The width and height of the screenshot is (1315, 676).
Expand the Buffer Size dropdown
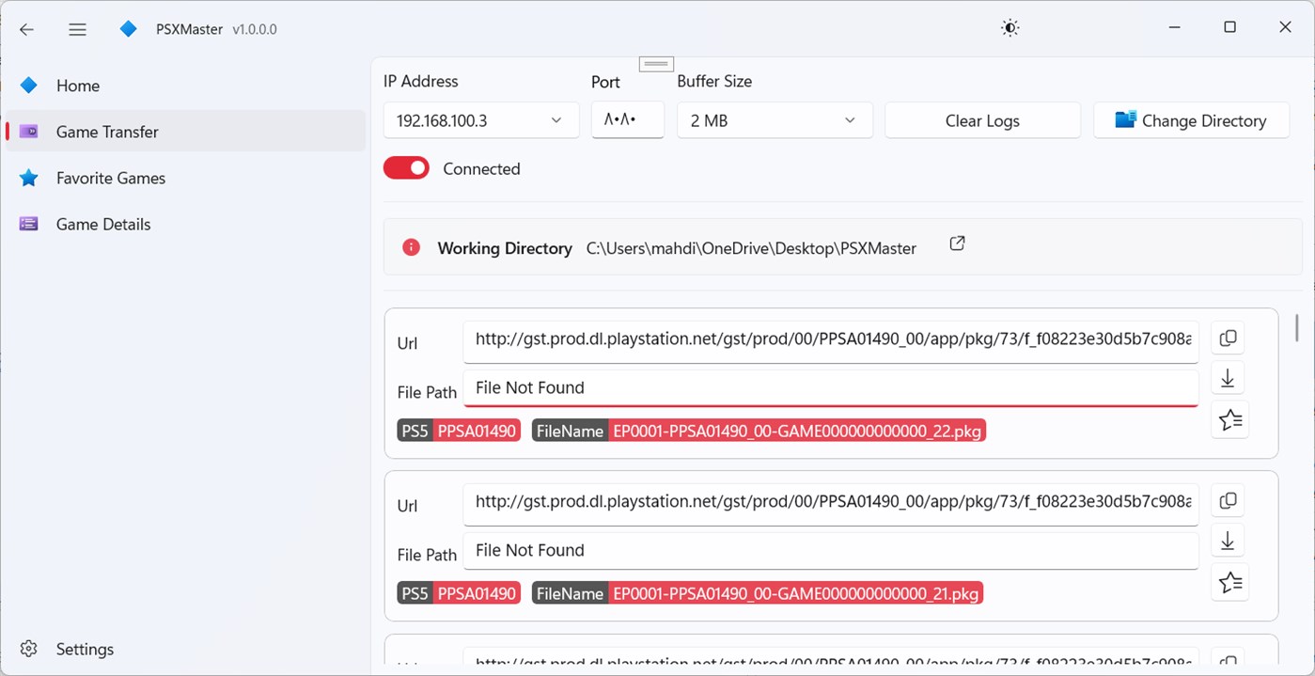(775, 120)
